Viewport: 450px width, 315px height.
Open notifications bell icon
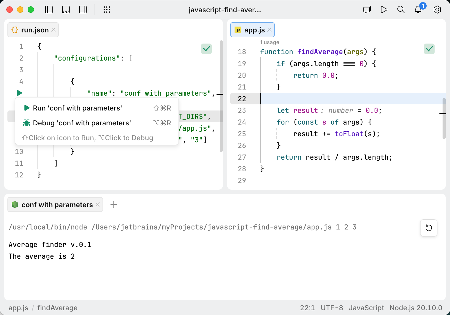click(x=418, y=10)
